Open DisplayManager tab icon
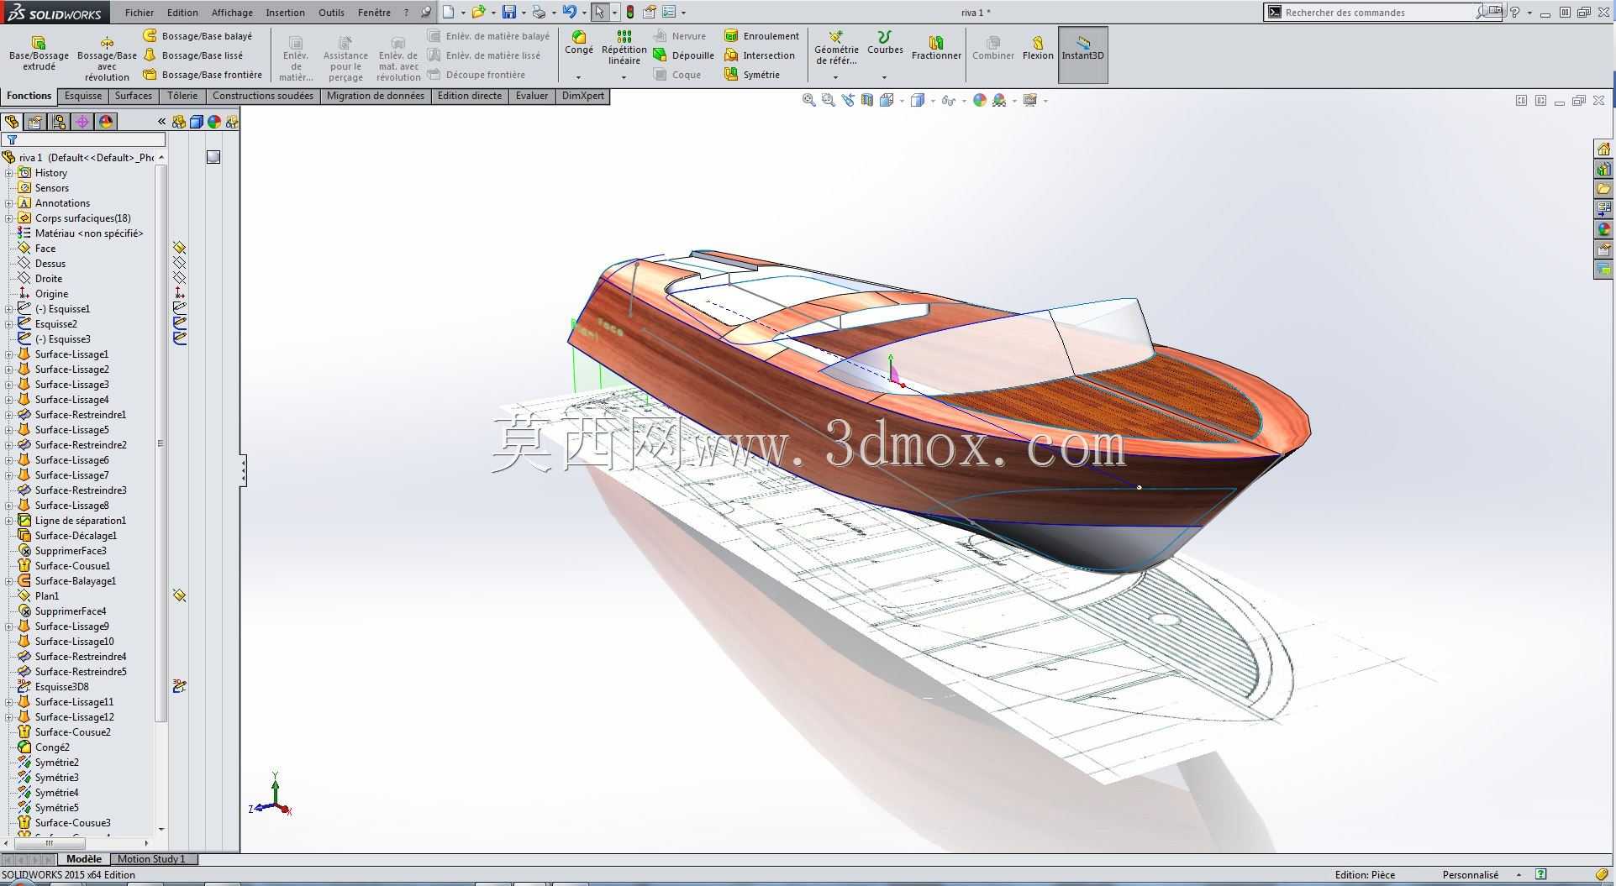Screen dimensions: 1616x886 (106, 122)
